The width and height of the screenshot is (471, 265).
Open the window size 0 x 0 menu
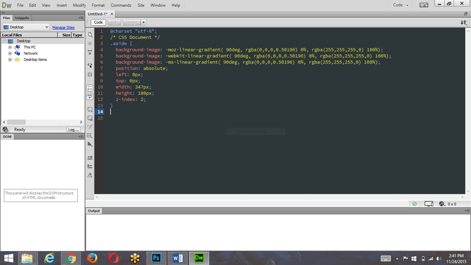(x=452, y=204)
